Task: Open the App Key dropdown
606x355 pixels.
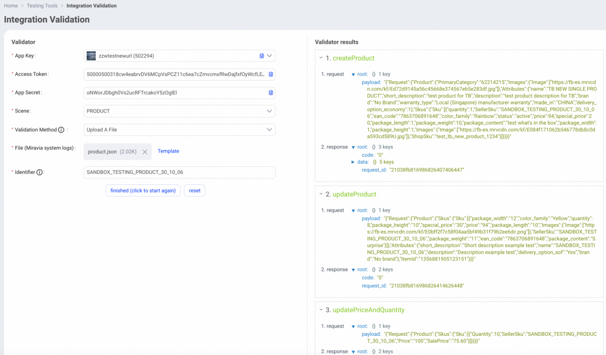Action: [270, 56]
